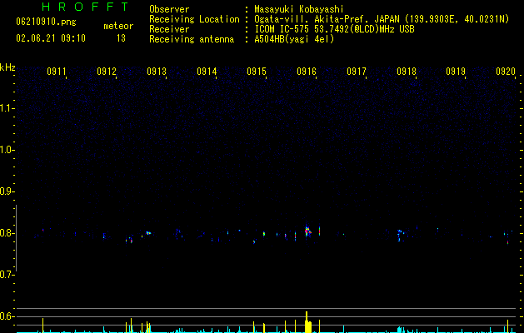Click time marker 0915
Viewport: 524px width, 333px height.
257,72
